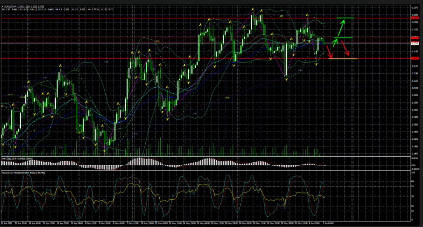Click the dropdown triangle beside the EURUSD,H4 title

[x=2, y=6]
